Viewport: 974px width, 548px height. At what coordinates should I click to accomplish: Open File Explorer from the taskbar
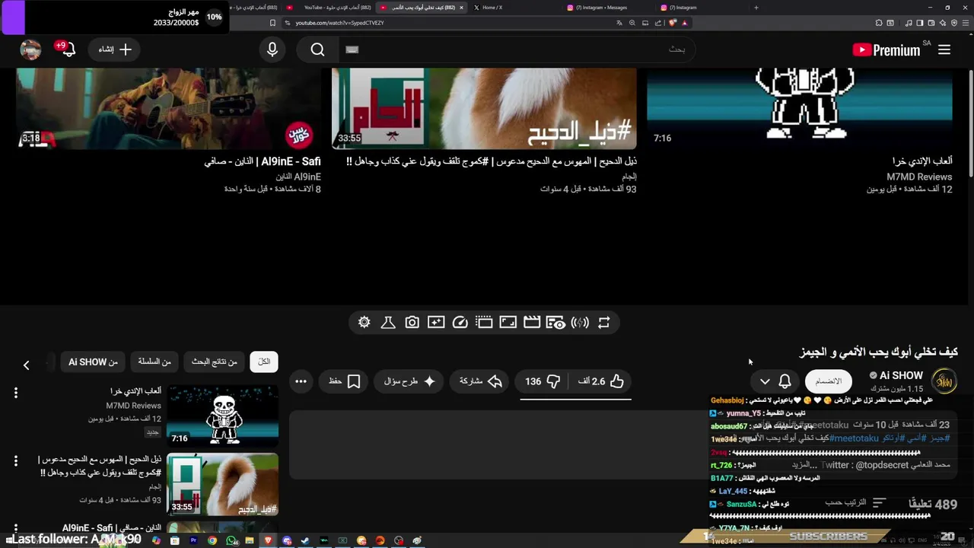pos(250,540)
